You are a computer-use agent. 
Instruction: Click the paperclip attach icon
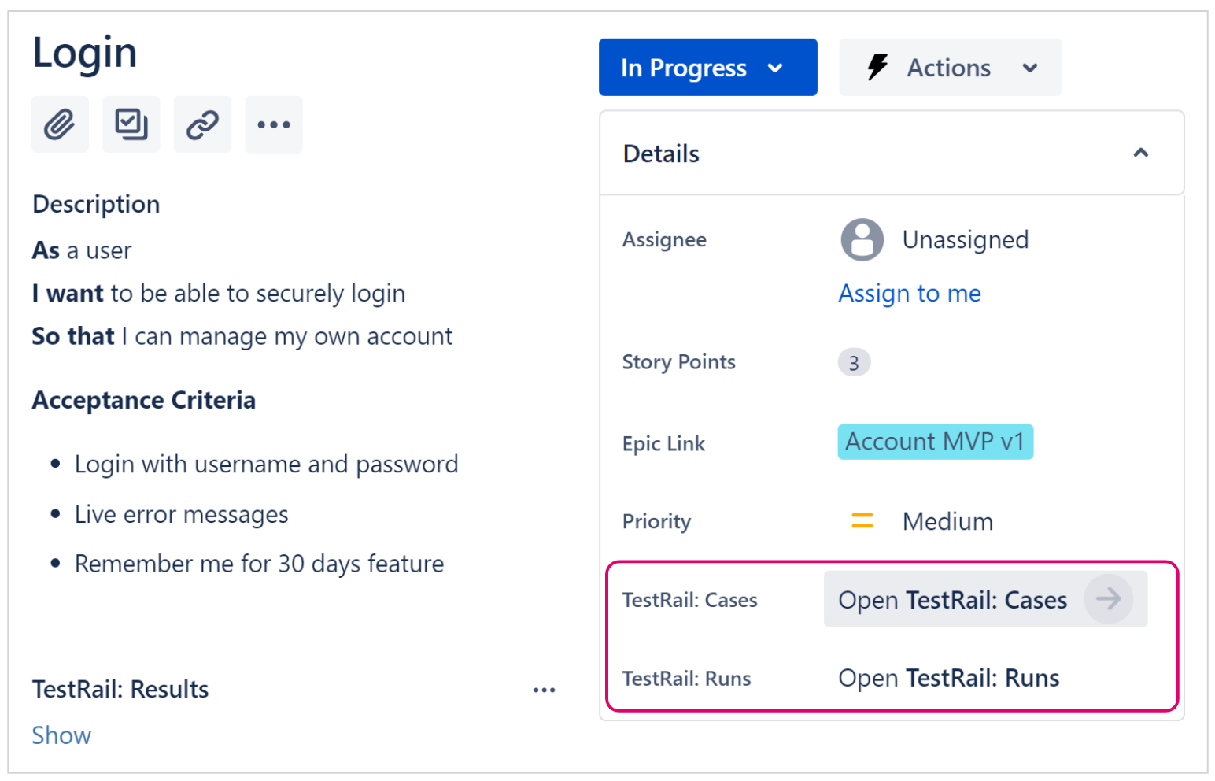click(x=60, y=124)
